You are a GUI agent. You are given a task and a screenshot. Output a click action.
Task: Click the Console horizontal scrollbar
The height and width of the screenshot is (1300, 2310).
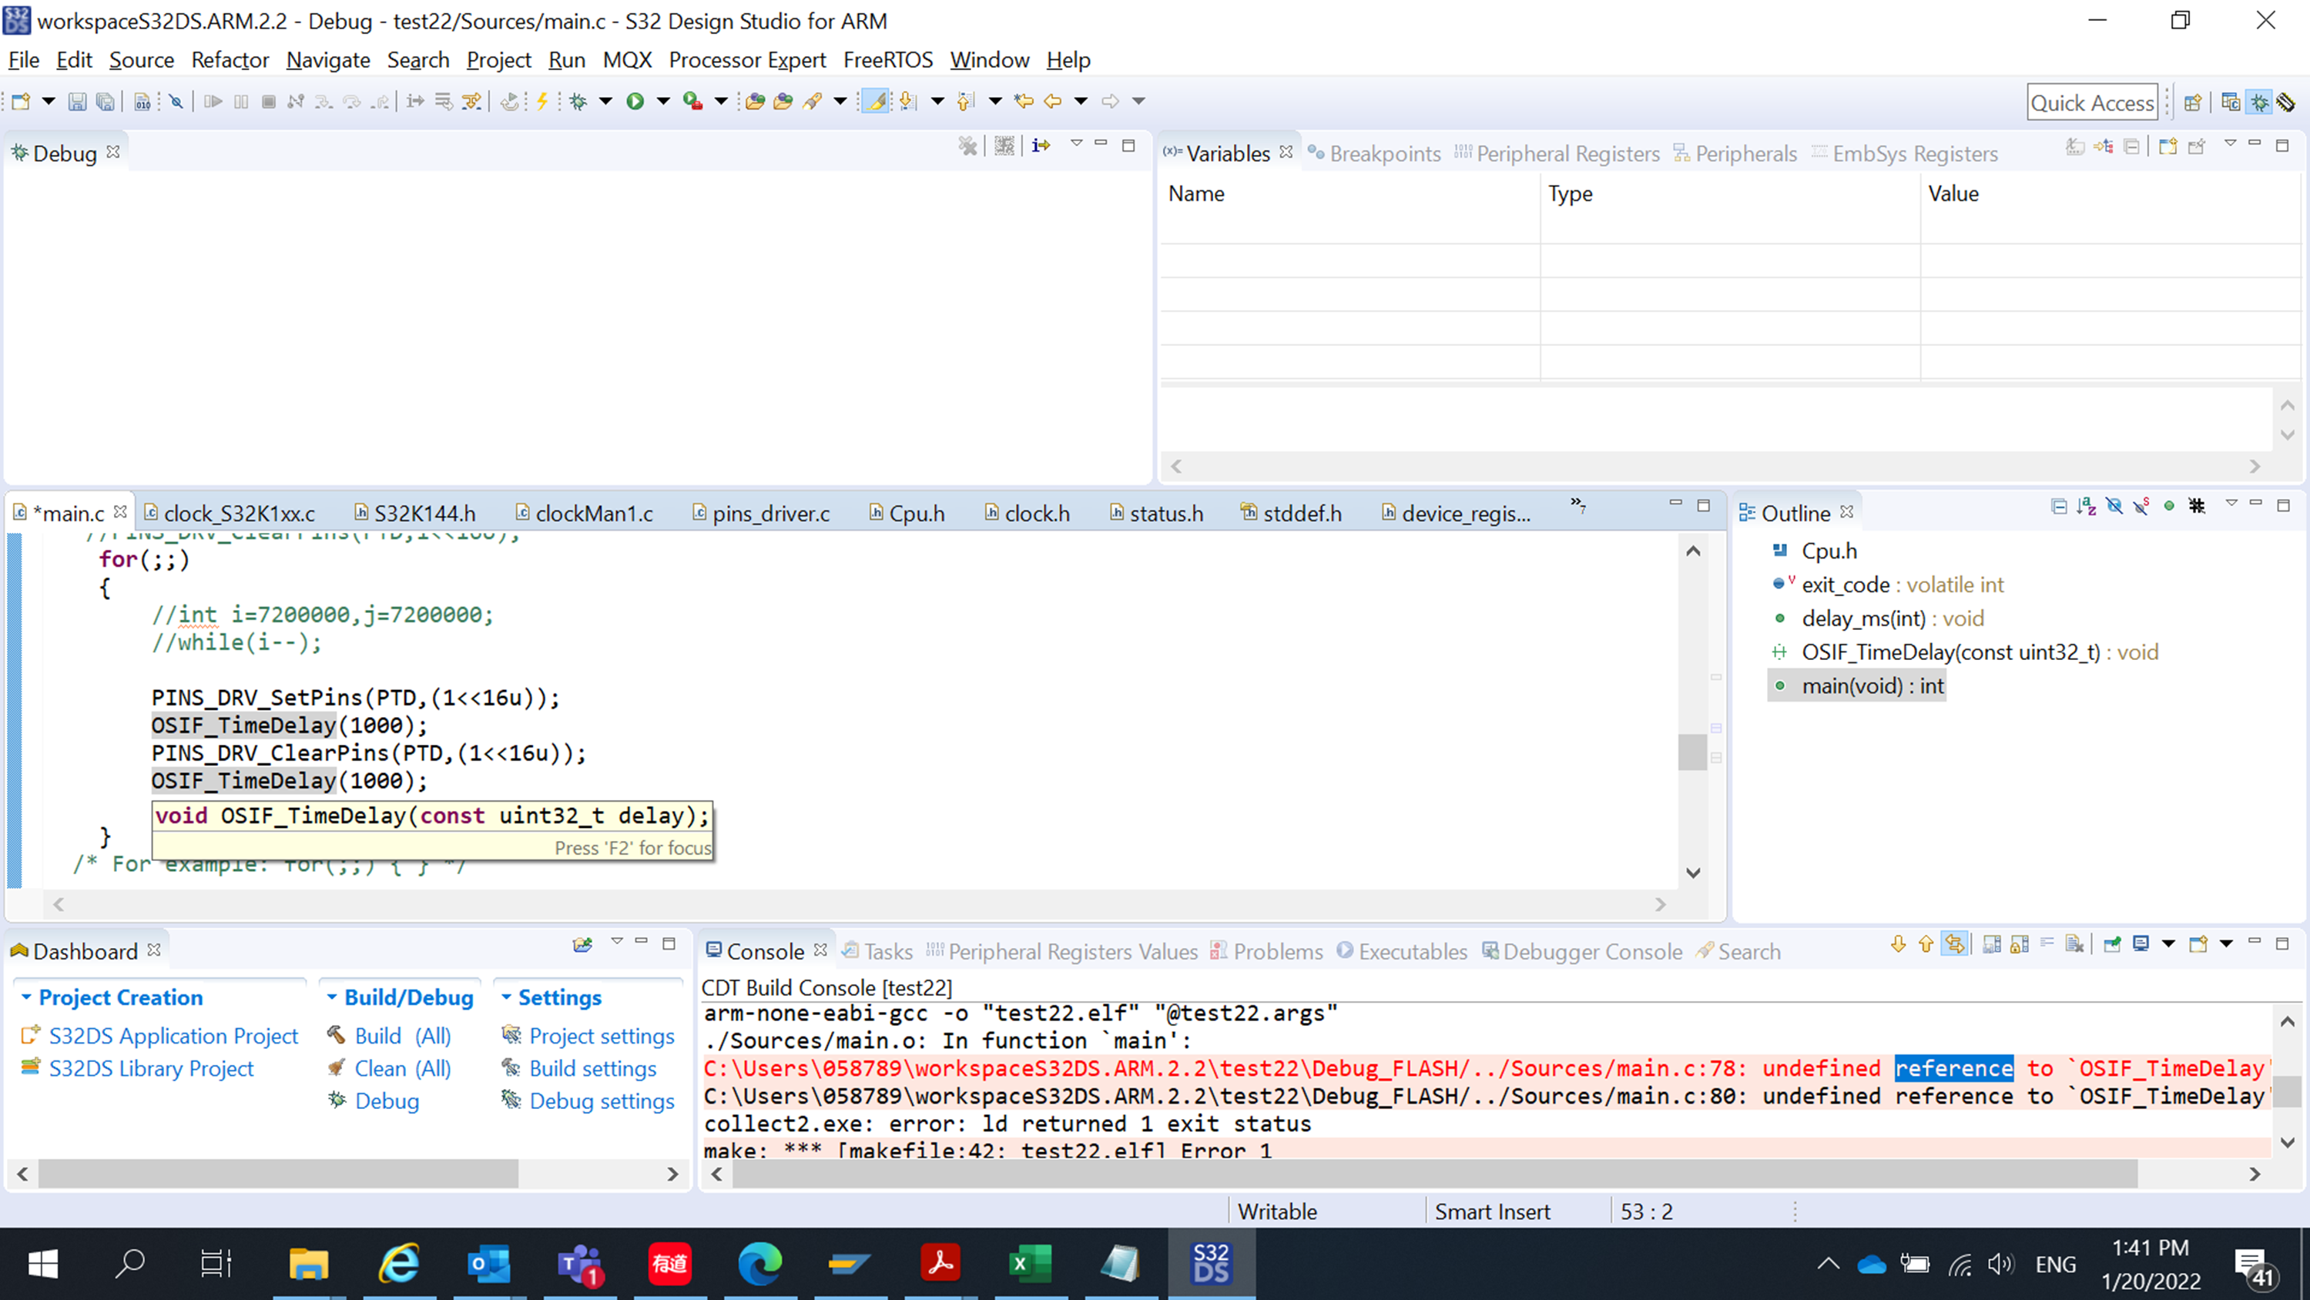[1435, 1174]
